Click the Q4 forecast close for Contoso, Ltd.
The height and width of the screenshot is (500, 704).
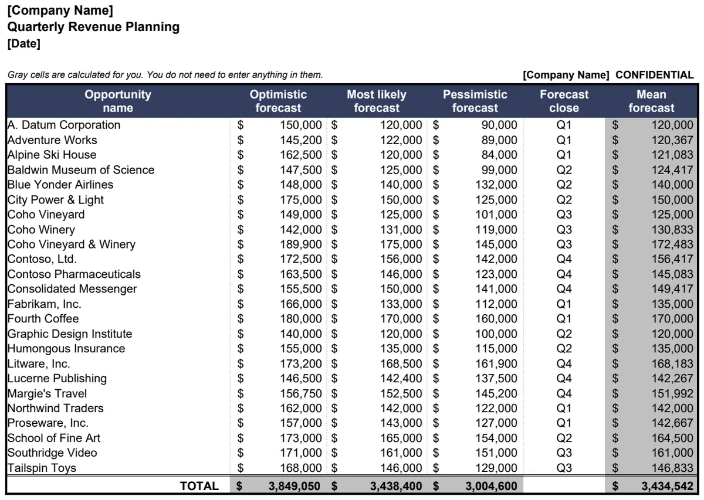click(x=564, y=259)
